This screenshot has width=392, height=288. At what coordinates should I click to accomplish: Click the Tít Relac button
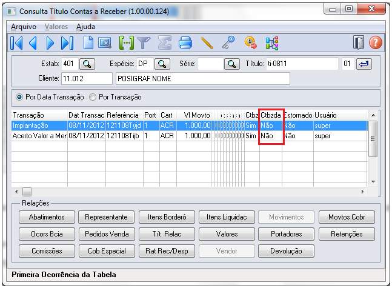tap(167, 234)
